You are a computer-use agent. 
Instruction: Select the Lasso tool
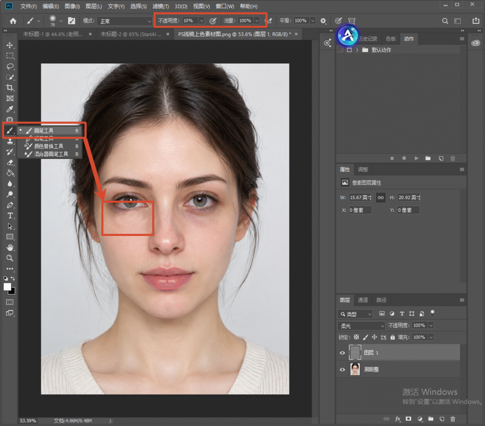coord(10,66)
